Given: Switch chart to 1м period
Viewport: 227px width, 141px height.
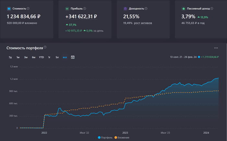Looking at the screenshot, I should (x=18, y=57).
